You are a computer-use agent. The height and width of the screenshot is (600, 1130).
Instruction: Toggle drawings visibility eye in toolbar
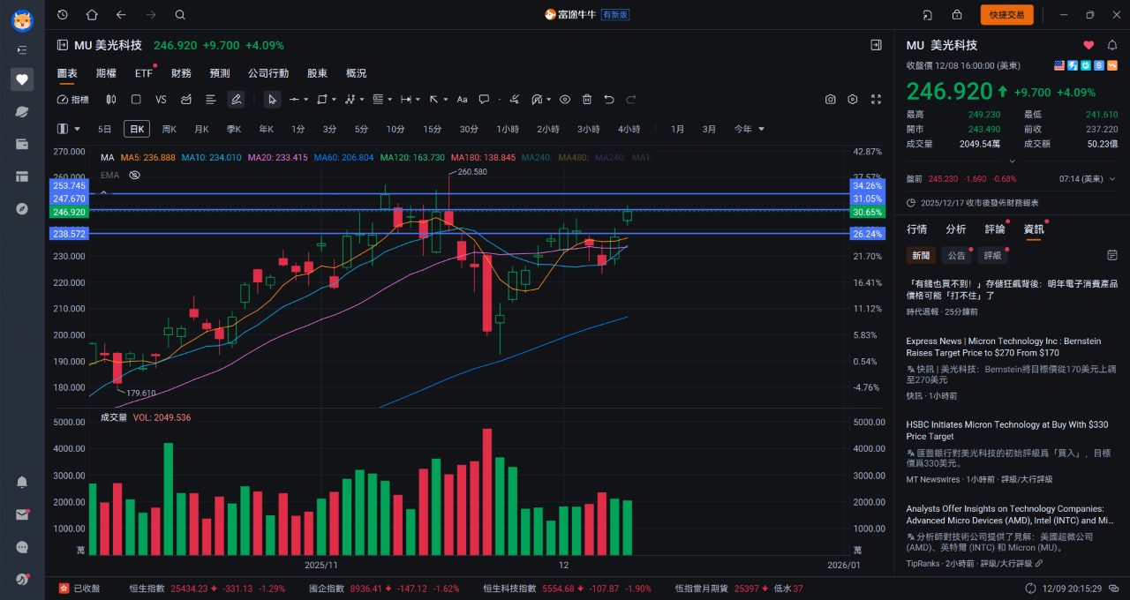pyautogui.click(x=564, y=100)
